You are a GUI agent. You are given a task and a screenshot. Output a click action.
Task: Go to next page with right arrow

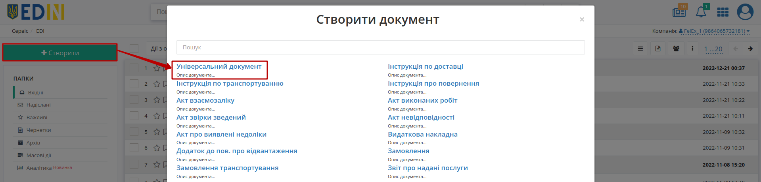pos(750,49)
